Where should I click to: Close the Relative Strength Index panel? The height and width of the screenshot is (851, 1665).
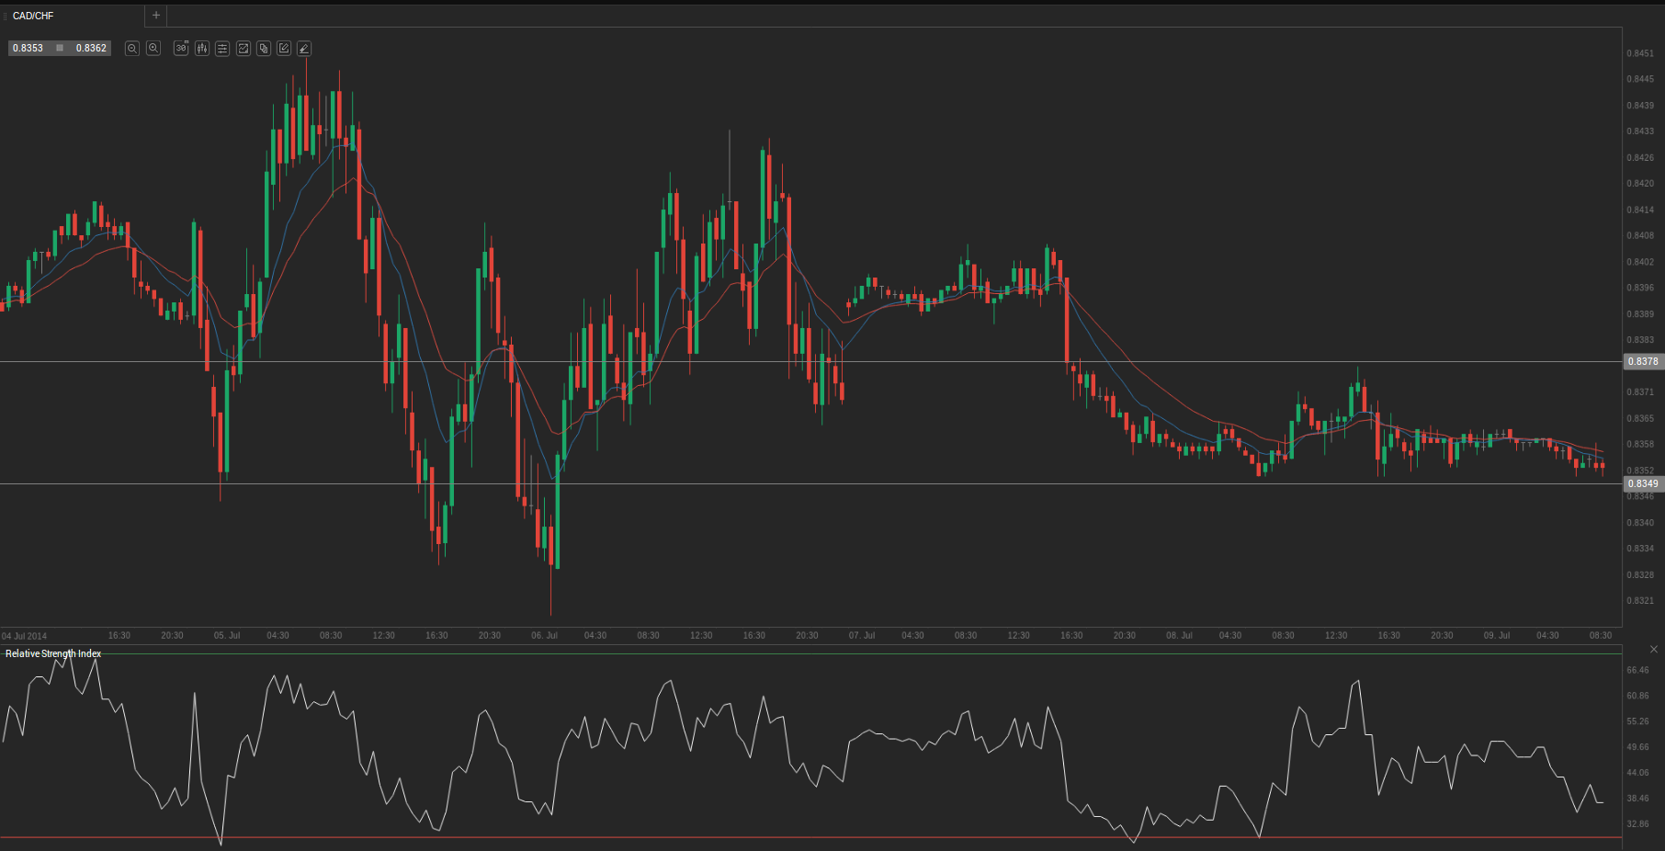coord(1654,650)
